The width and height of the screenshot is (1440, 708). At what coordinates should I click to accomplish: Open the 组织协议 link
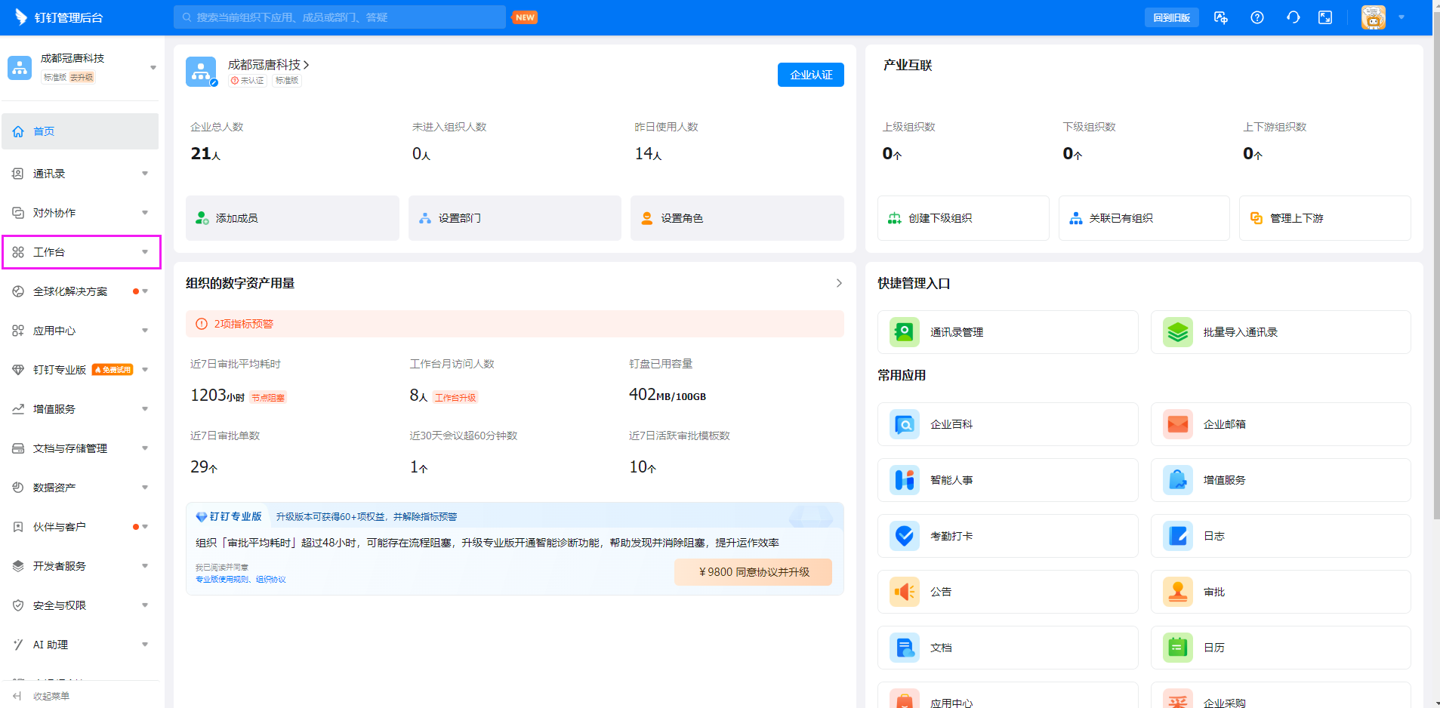point(271,580)
